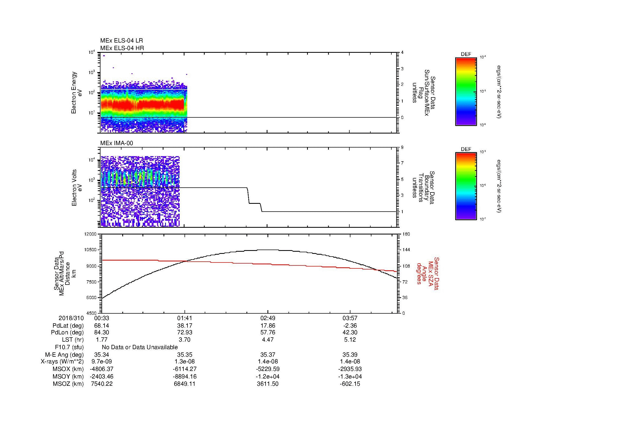
Task: Click MSOX value -5229.59
Action: tap(268, 369)
